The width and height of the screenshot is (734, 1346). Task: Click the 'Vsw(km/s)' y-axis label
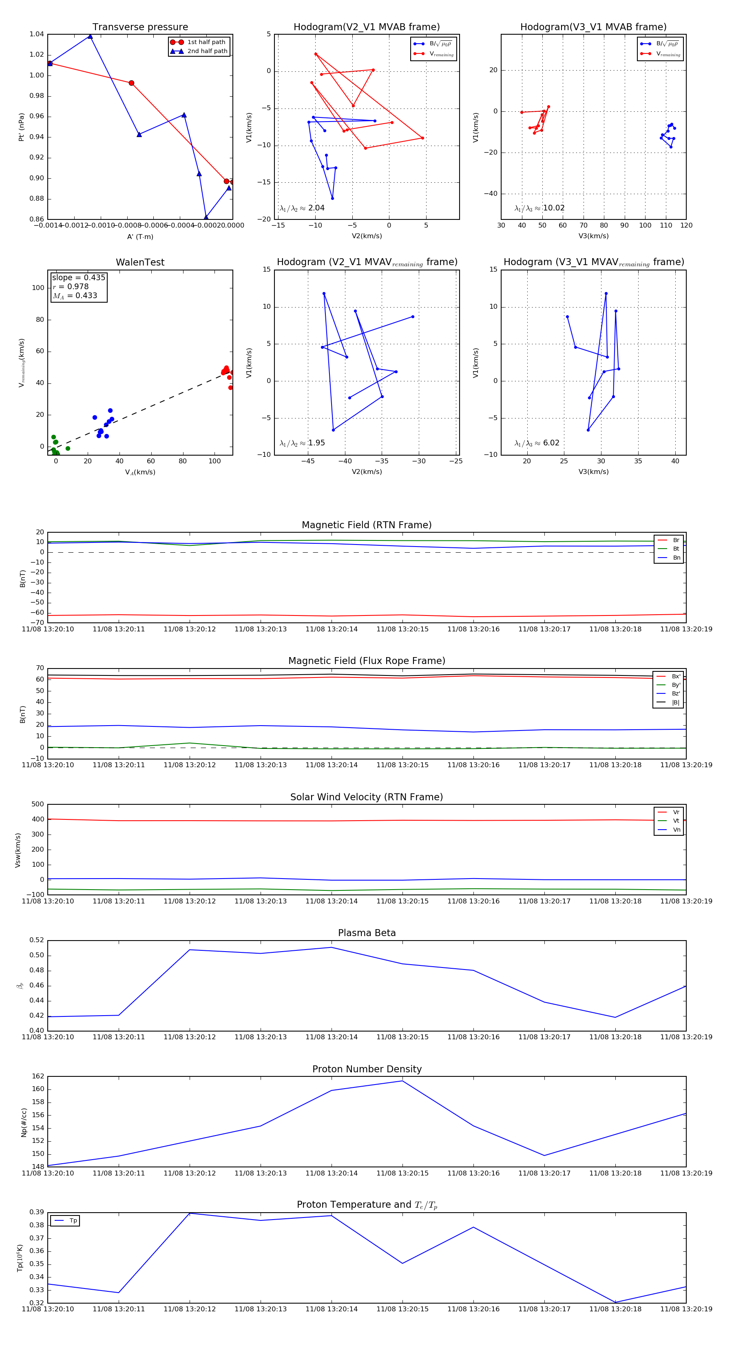[18, 850]
